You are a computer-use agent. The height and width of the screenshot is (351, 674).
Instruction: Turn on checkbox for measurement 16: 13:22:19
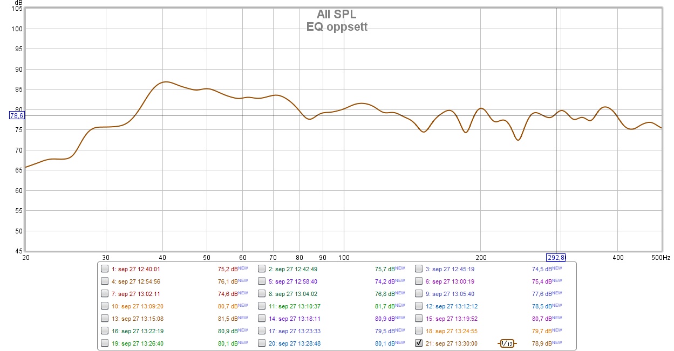(105, 331)
